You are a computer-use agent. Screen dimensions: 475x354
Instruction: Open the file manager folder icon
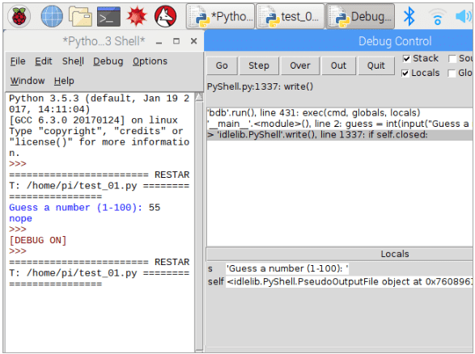pos(80,16)
